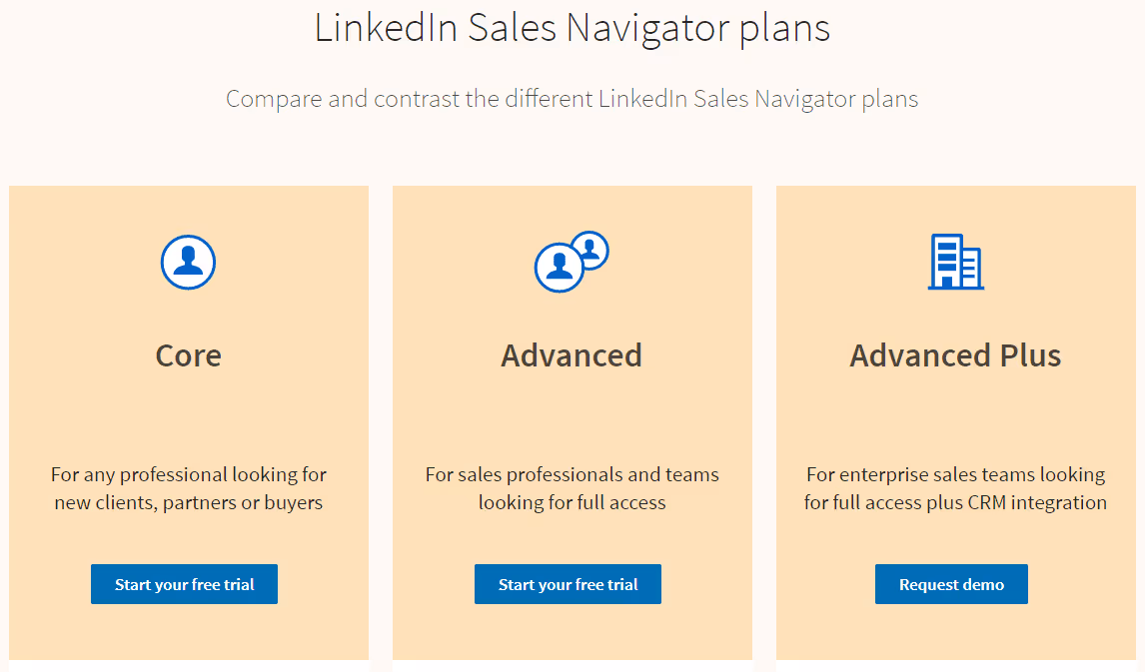Image resolution: width=1145 pixels, height=672 pixels.
Task: Click the compare and contrast subtitle text
Action: (x=572, y=98)
